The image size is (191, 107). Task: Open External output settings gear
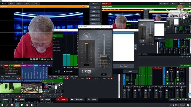pyautogui.click(x=42, y=99)
